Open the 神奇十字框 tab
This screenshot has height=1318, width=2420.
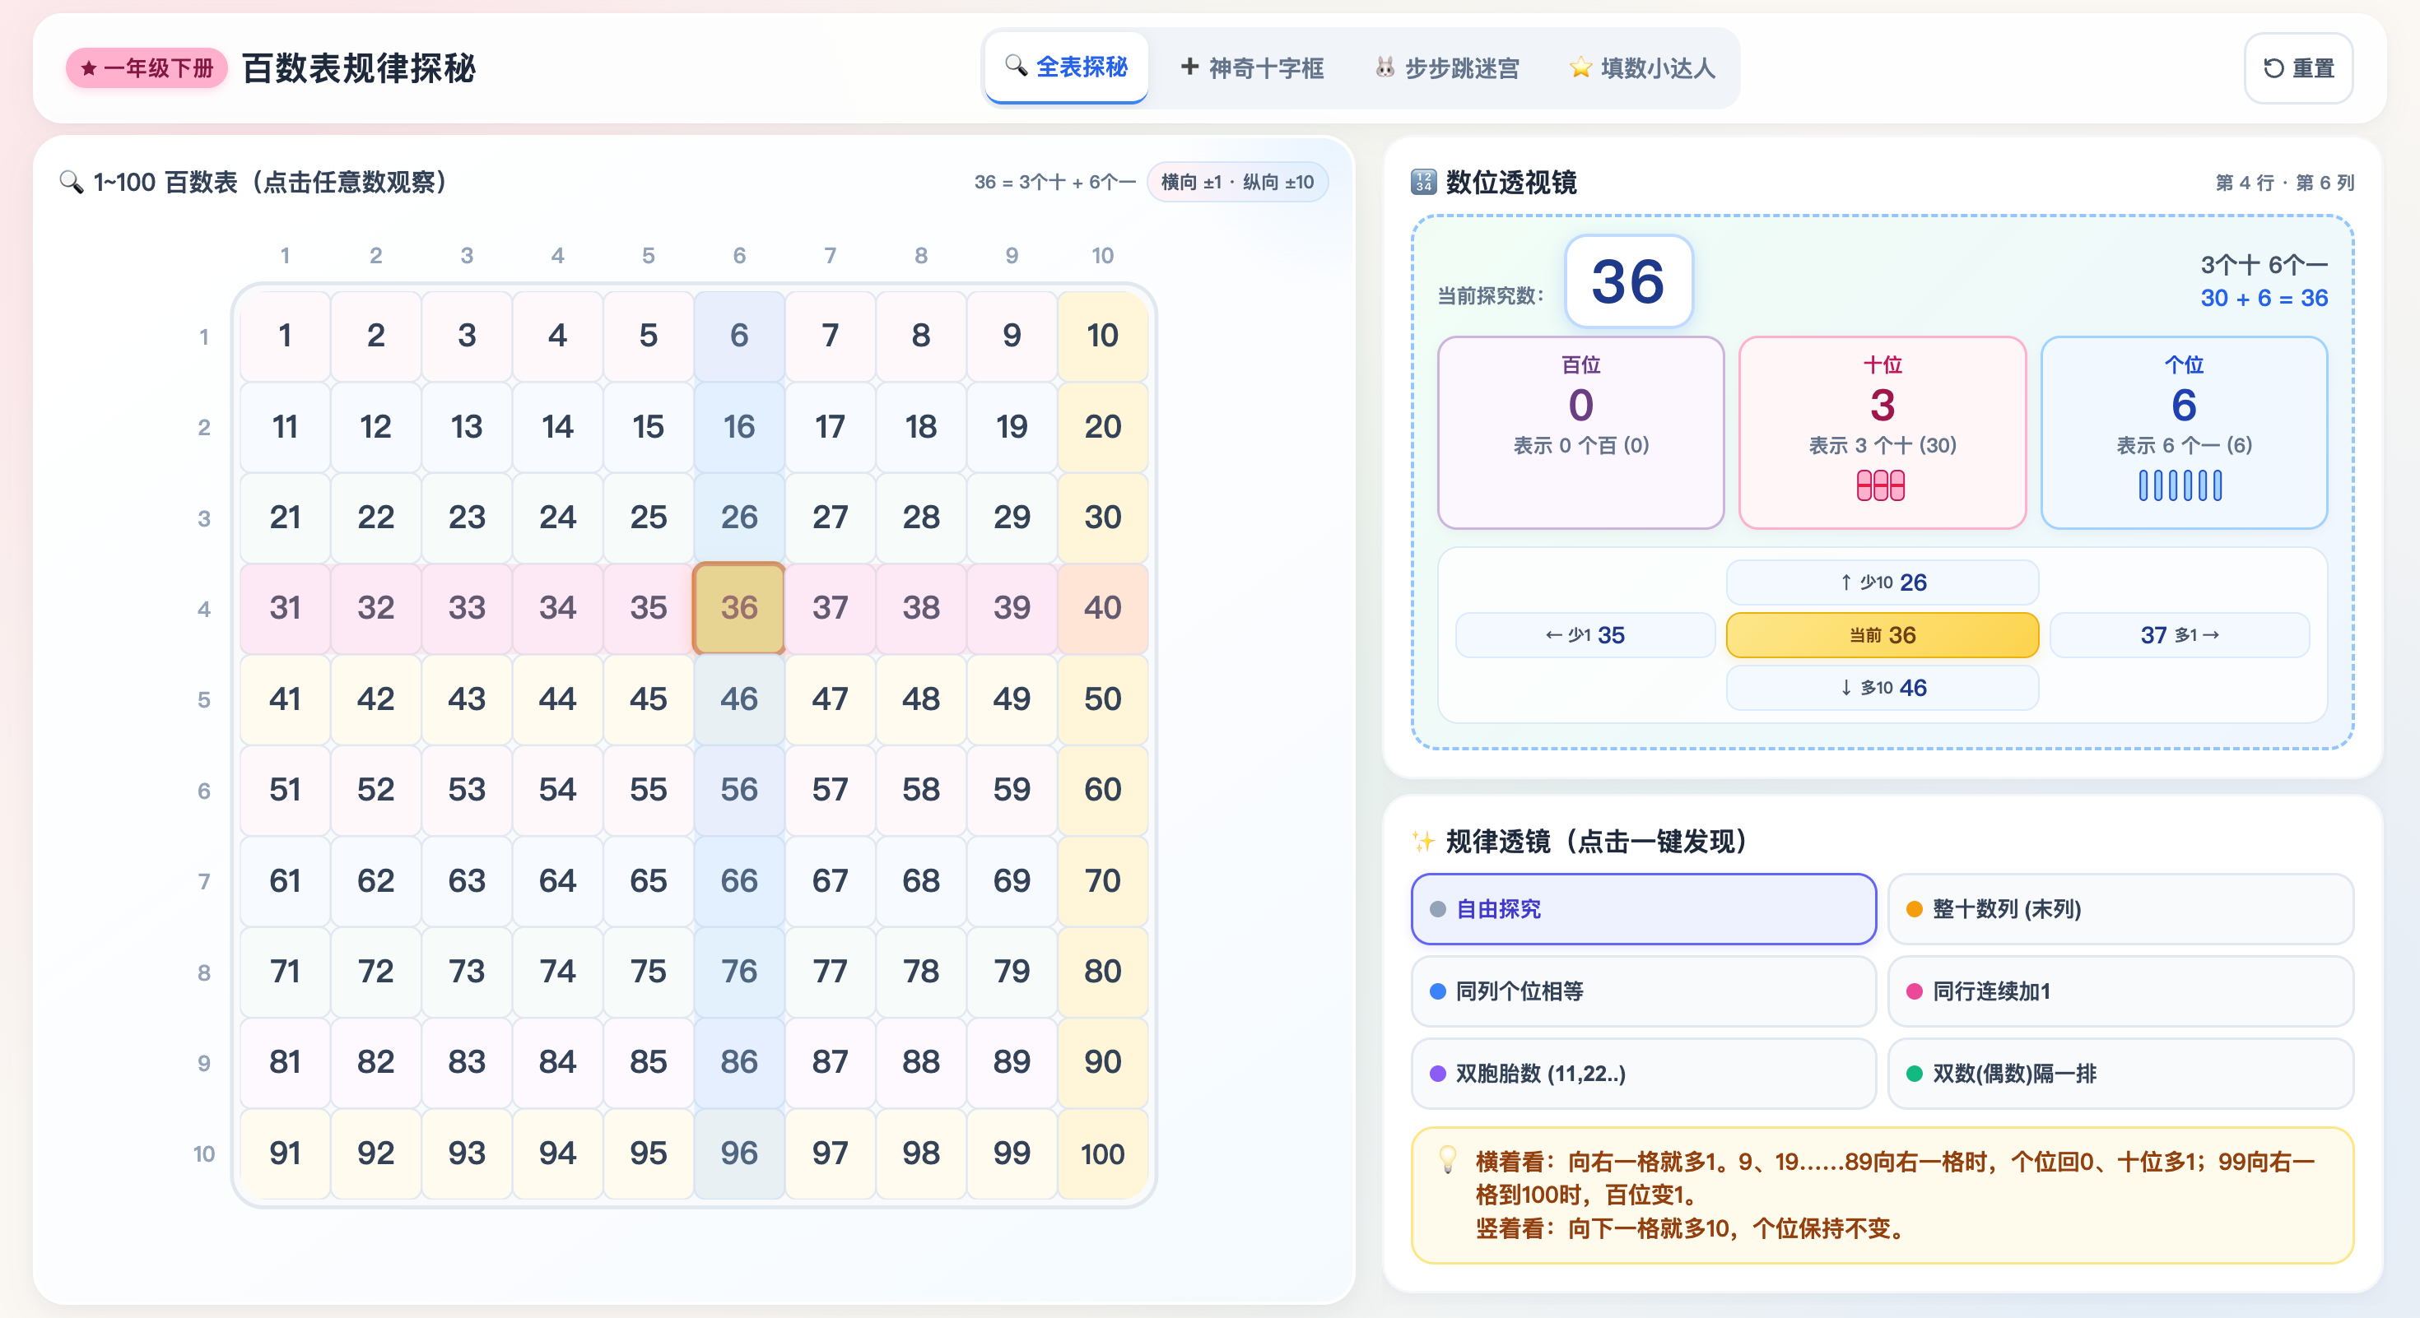coord(1252,67)
